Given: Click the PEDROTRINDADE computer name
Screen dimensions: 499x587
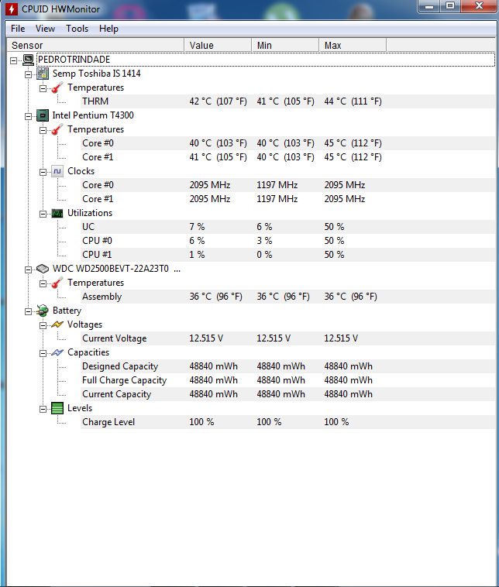Looking at the screenshot, I should click(x=74, y=60).
